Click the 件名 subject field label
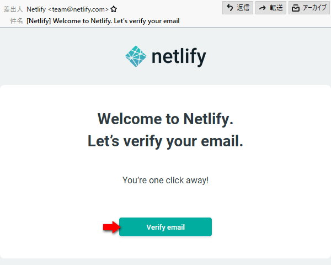 click(x=16, y=21)
